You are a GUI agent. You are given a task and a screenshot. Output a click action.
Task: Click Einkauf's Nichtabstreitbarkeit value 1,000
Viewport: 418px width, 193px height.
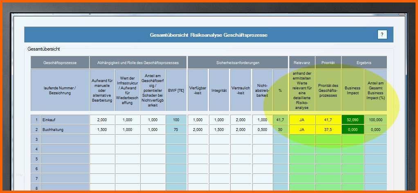click(x=262, y=120)
